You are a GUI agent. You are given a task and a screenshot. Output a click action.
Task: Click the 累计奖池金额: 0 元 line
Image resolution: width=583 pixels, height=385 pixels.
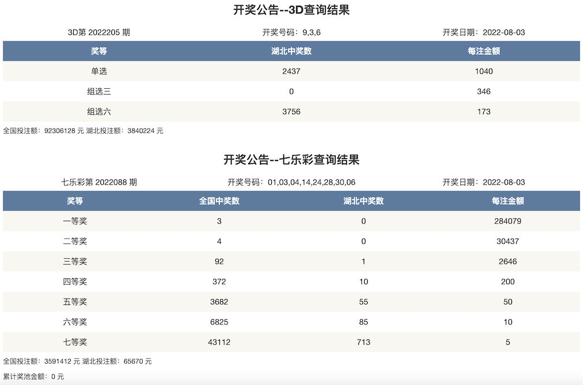pos(33,376)
